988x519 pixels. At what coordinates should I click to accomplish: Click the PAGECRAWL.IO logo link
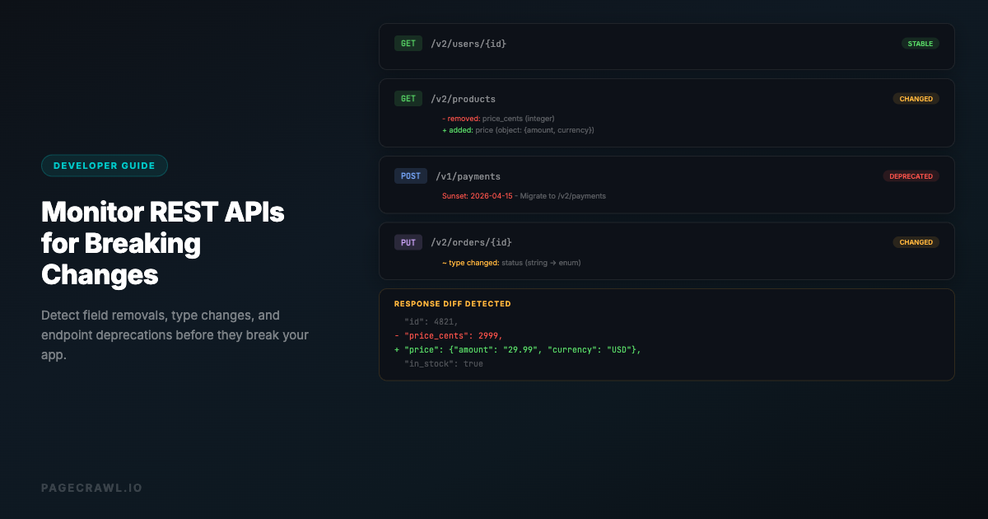(x=91, y=487)
